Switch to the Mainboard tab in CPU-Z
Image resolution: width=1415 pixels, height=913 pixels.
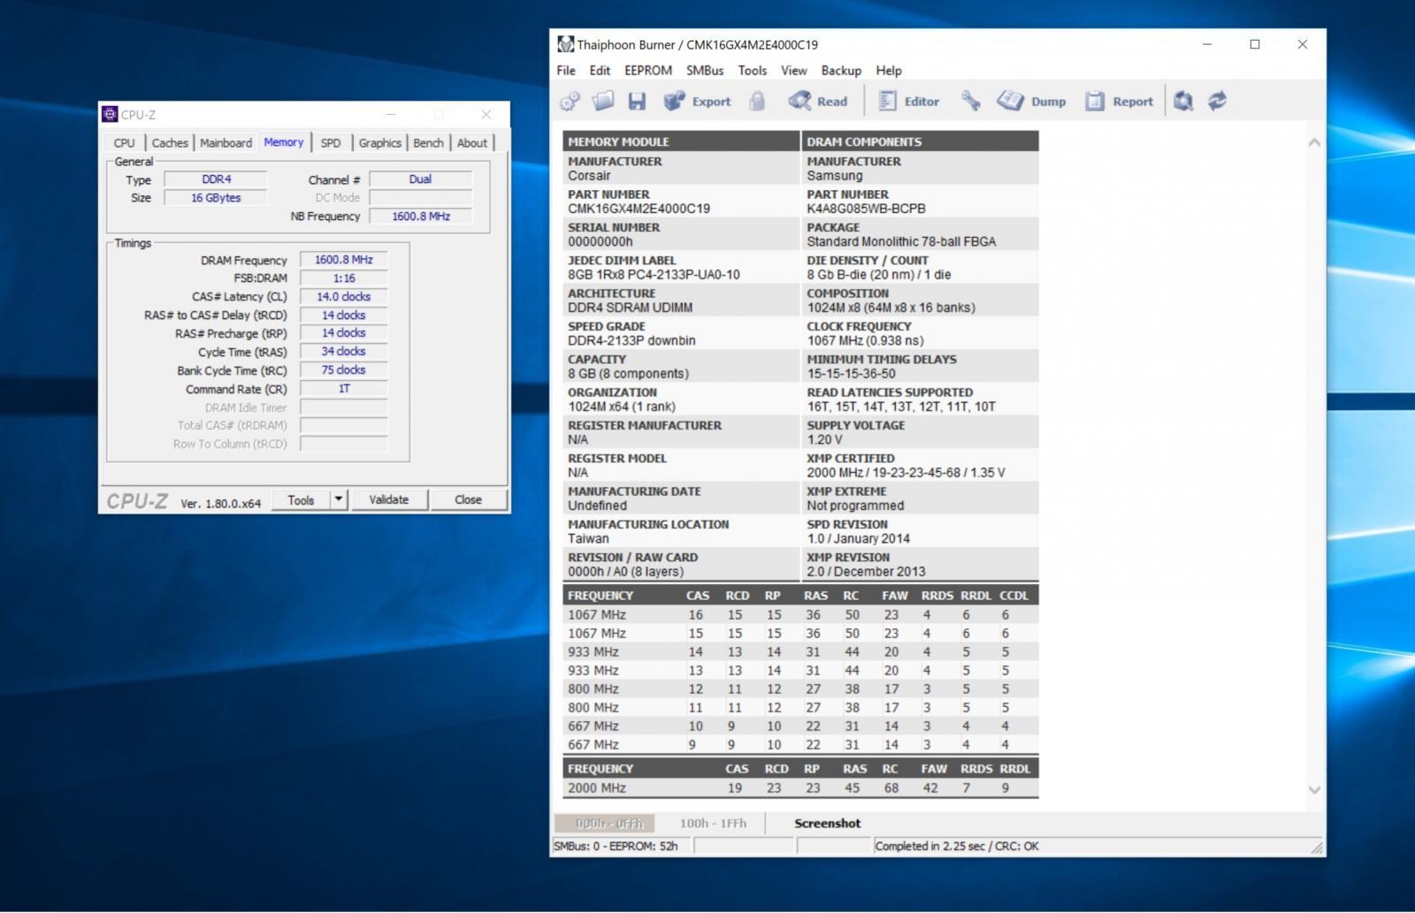click(226, 143)
